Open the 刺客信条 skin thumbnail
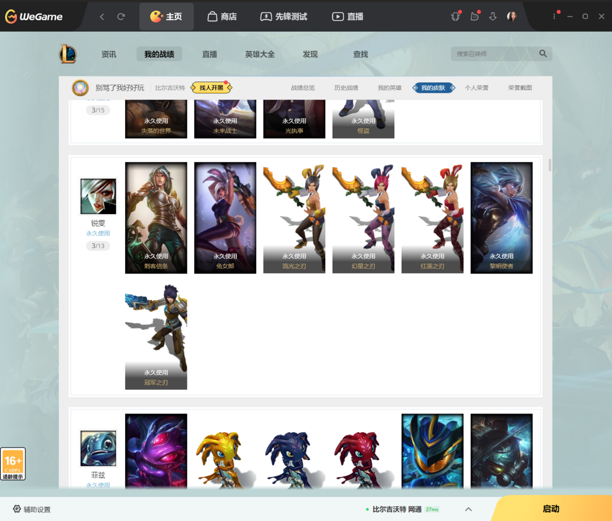Screen dimensions: 612x521 pos(156,217)
